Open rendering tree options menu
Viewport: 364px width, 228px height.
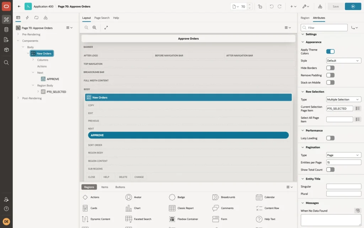(x=69, y=28)
